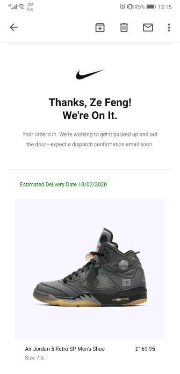Tap the Estimated Delivery Date text
Screen dimensions: 180x374
[x=64, y=184]
